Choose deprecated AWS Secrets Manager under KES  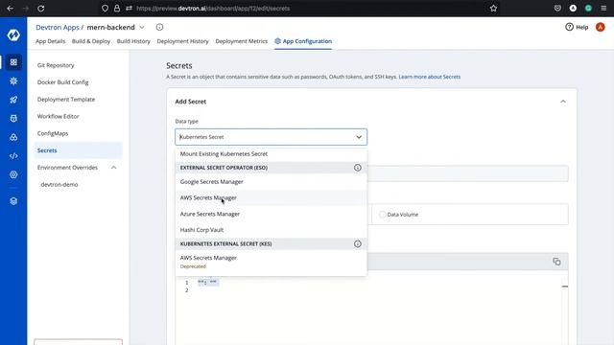click(x=271, y=262)
